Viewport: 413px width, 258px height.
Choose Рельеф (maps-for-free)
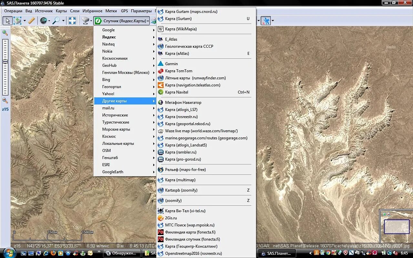click(206, 170)
